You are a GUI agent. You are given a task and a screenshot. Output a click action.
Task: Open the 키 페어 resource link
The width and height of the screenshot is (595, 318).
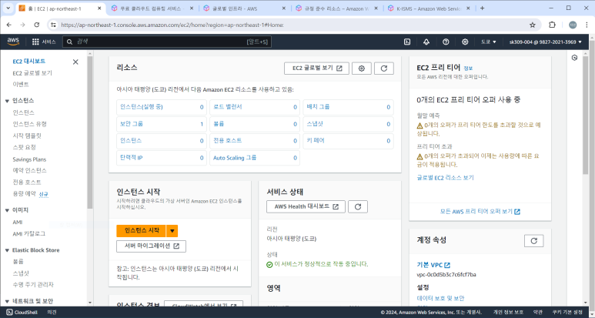pos(316,140)
